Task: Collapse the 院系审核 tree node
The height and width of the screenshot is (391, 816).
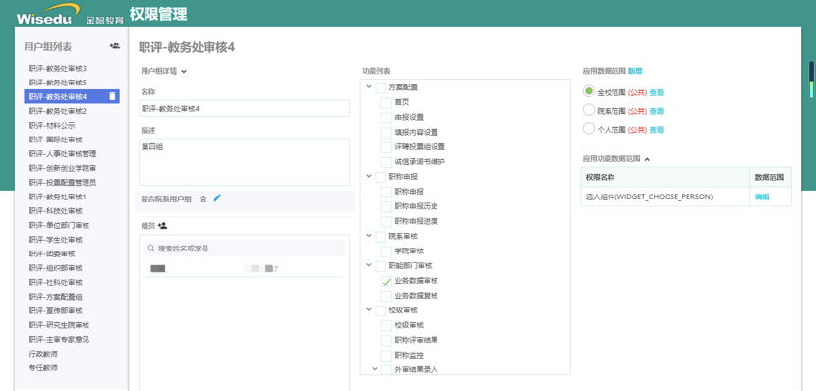Action: point(369,236)
